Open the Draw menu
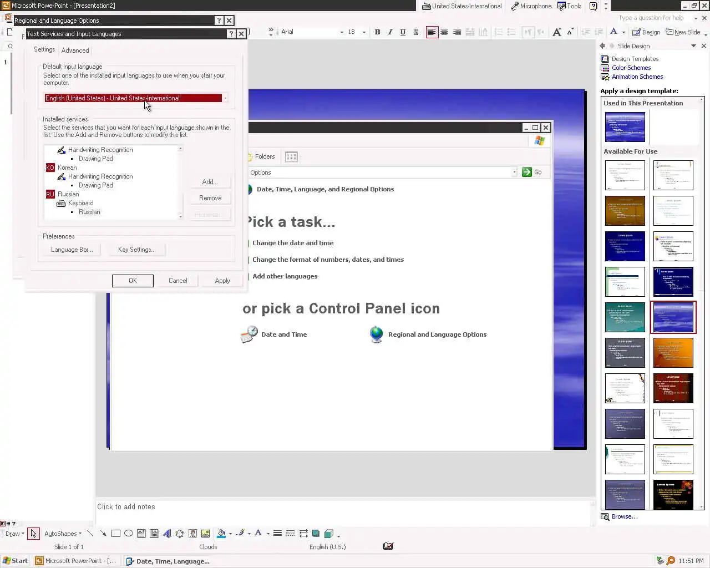The image size is (710, 568). (14, 534)
